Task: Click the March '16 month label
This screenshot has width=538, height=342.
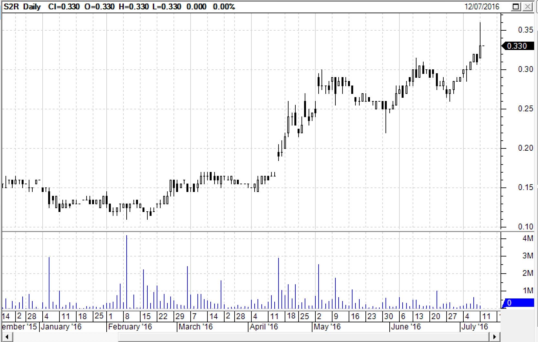Action: tap(195, 327)
